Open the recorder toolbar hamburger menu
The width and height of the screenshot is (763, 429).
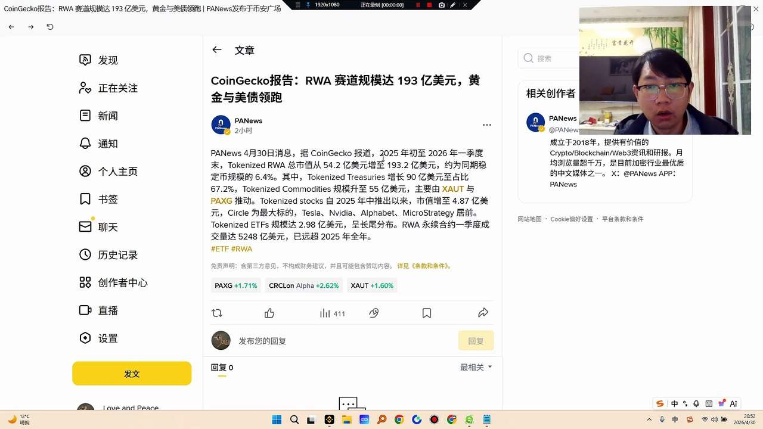coord(297,5)
